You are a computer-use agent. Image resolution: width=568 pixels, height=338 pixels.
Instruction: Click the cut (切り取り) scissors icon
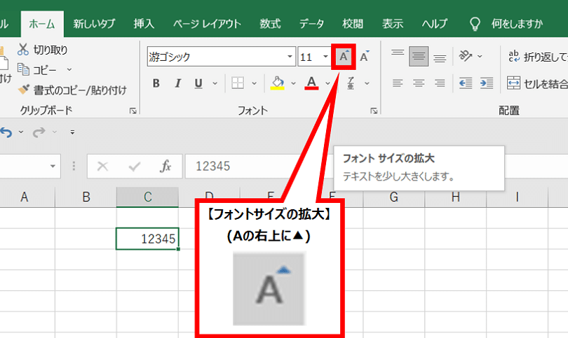coord(23,50)
